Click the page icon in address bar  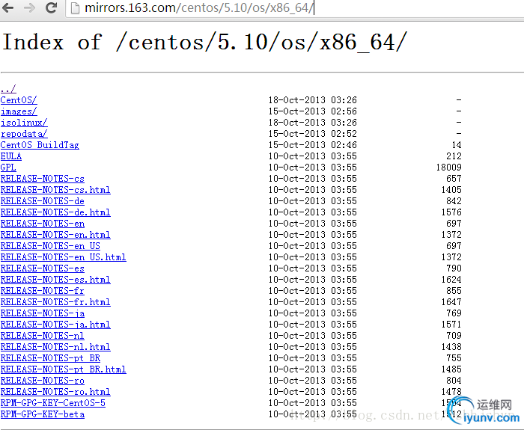tap(75, 8)
